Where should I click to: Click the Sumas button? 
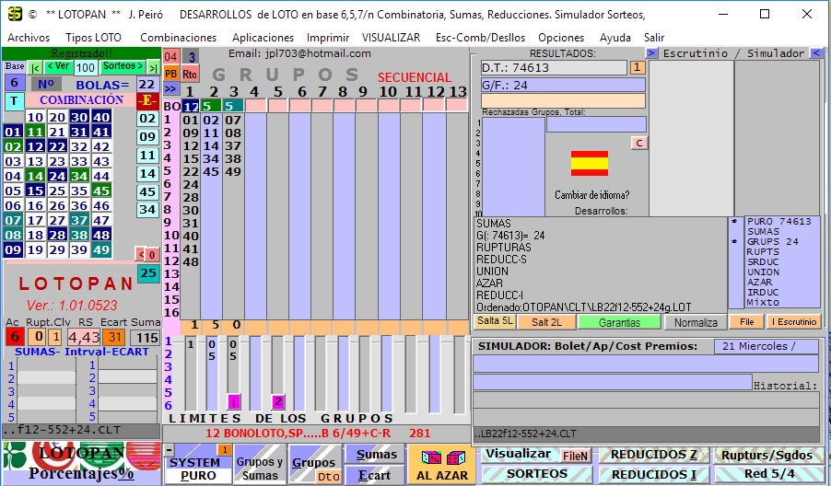pyautogui.click(x=376, y=454)
